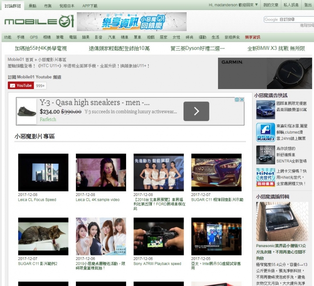Image resolution: width=314 pixels, height=286 pixels.
Task: Open the 電腦 category menu
Action: [x=73, y=37]
